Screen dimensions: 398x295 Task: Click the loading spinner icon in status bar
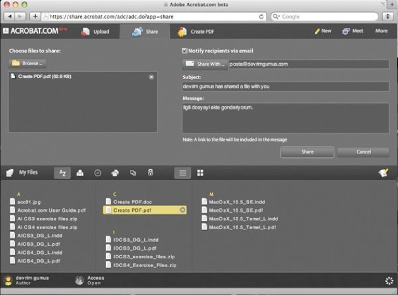tap(389, 280)
